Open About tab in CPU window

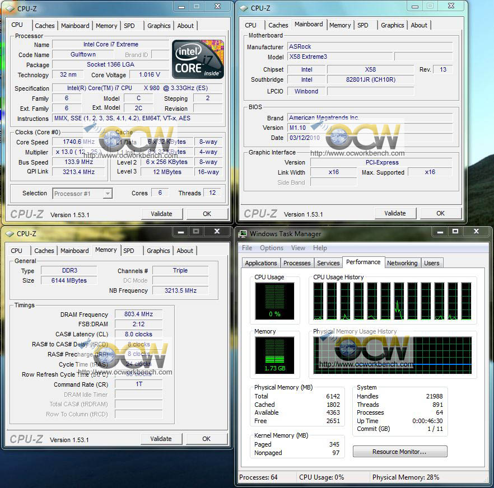(185, 26)
